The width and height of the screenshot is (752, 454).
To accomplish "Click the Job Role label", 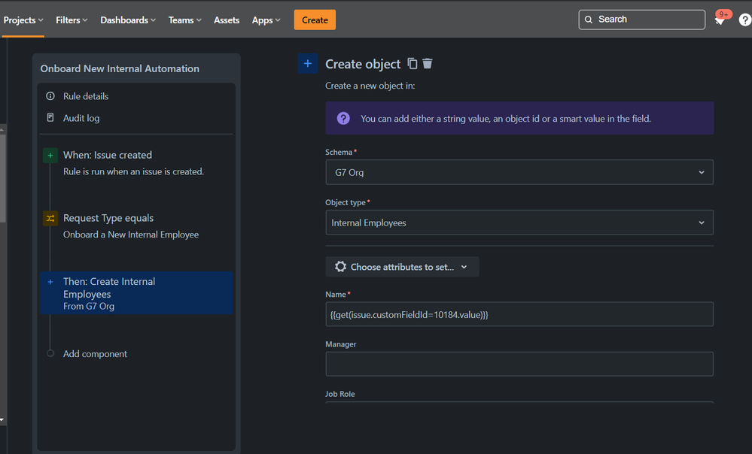I will point(340,394).
